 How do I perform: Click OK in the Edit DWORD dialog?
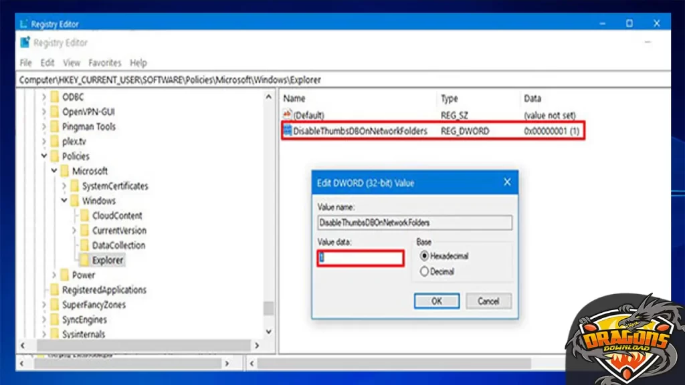coord(436,301)
